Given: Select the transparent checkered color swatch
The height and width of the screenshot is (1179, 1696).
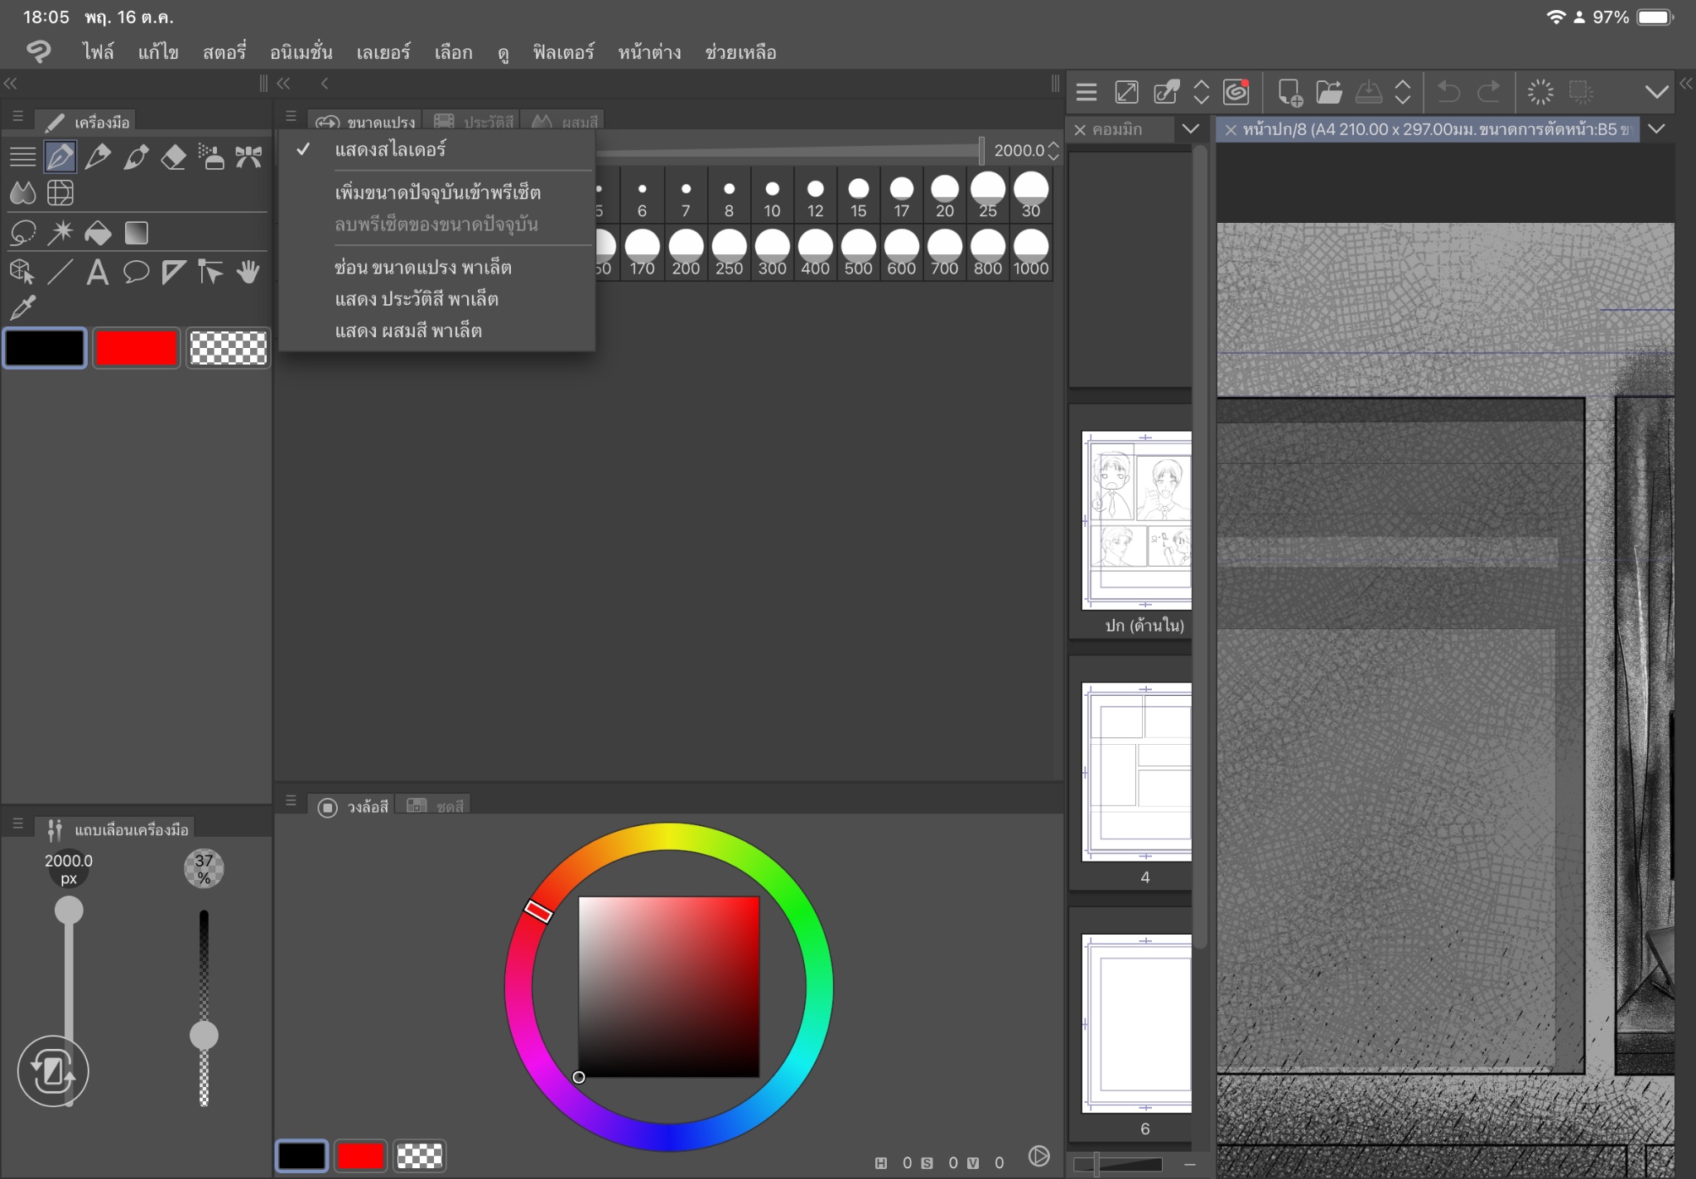Looking at the screenshot, I should point(228,348).
